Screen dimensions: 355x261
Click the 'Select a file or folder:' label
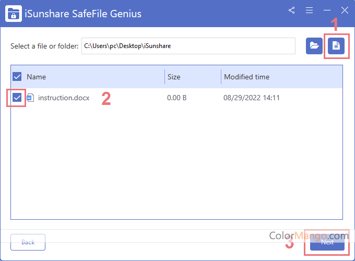44,46
